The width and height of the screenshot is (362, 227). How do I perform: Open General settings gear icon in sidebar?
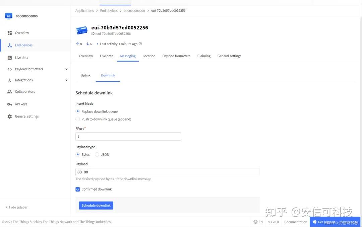coord(9,117)
